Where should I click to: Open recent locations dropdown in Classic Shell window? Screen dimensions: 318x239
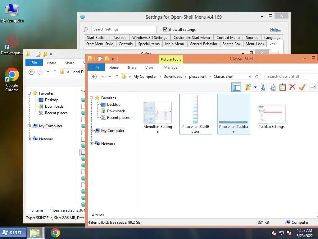(x=110, y=77)
